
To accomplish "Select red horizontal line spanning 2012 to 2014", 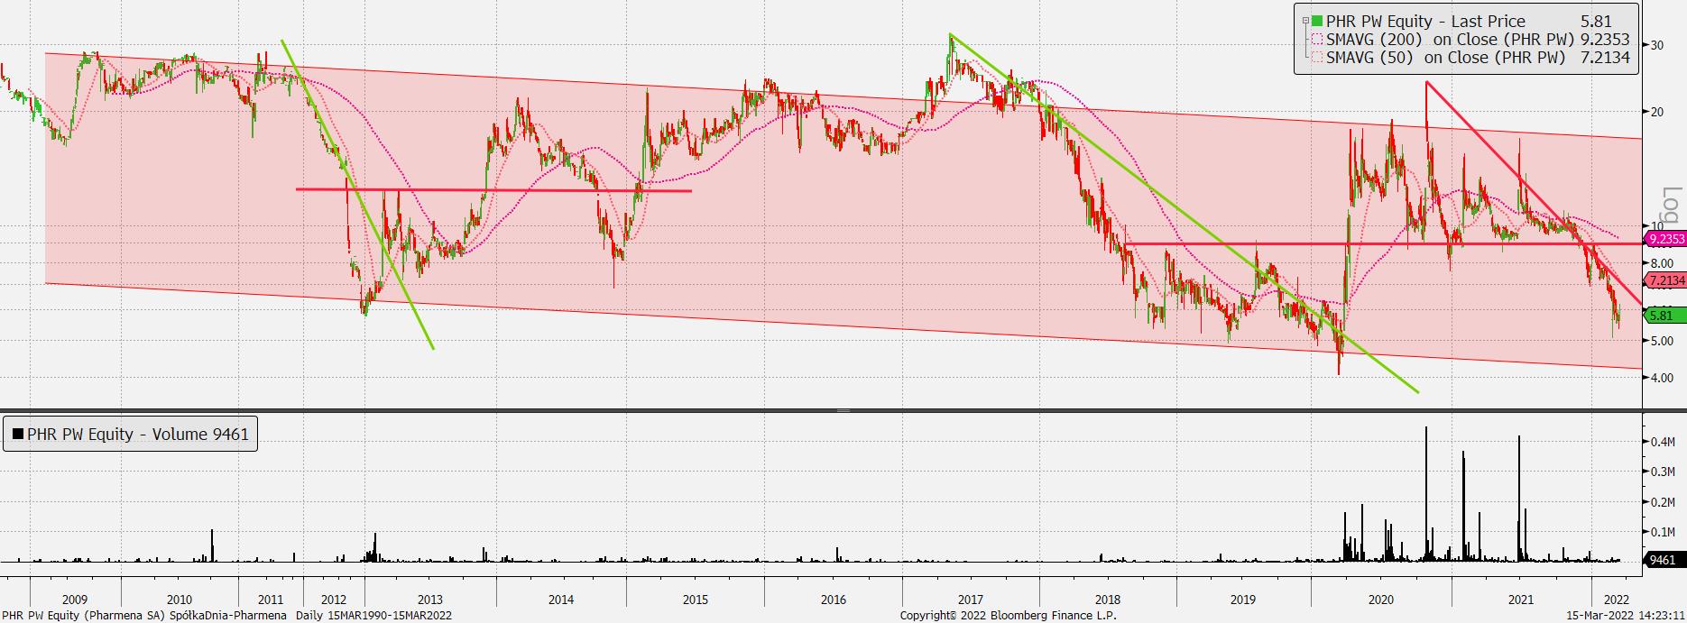I will pos(493,189).
